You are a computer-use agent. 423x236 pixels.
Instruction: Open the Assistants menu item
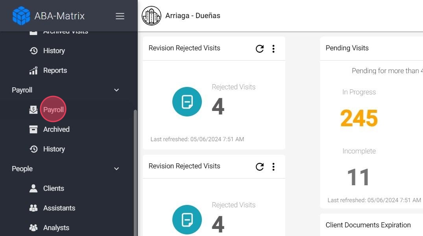[x=59, y=208]
